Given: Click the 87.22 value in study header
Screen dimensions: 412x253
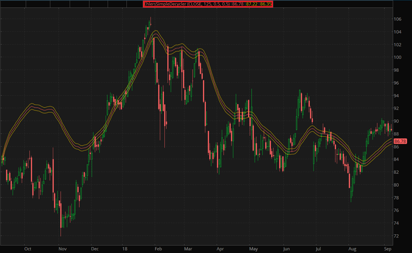Looking at the screenshot, I should (252, 4).
